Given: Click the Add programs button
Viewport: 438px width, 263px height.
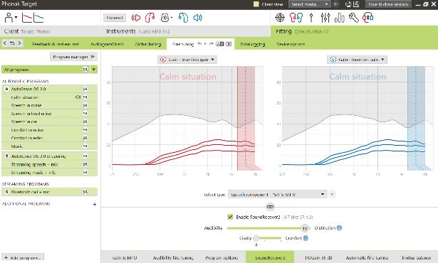Looking at the screenshot, I should click(x=23, y=258).
